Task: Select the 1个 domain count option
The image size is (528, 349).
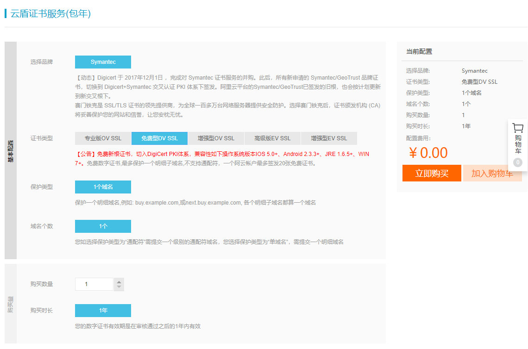Action: (103, 226)
